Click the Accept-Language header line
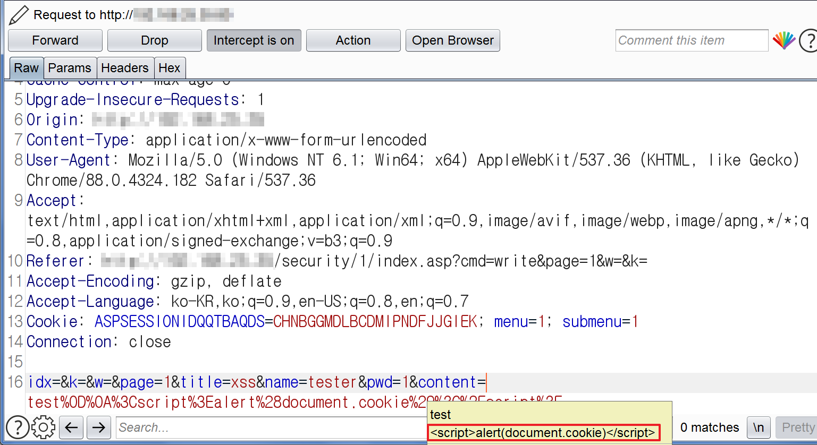 tap(248, 302)
